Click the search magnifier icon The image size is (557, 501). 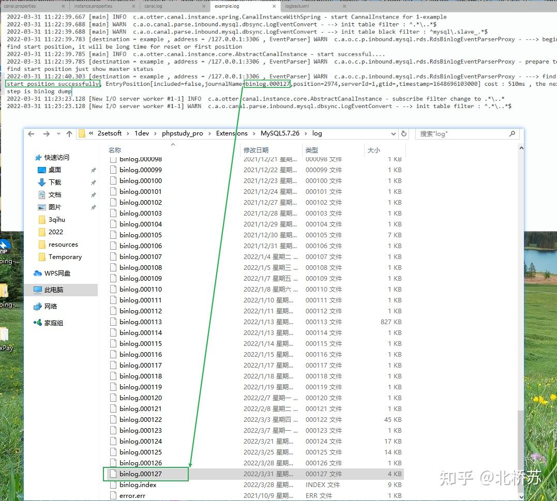point(512,133)
